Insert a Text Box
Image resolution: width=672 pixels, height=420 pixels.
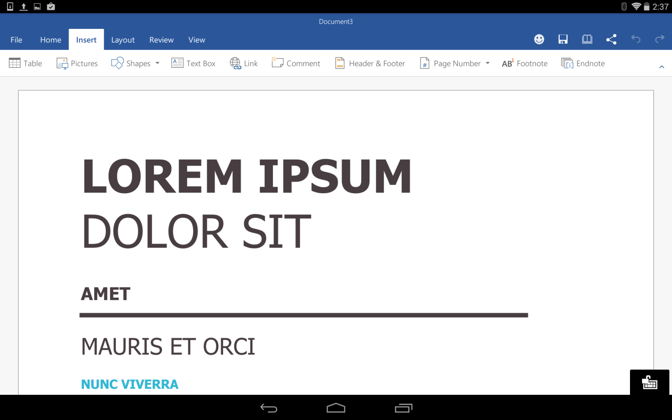[193, 63]
